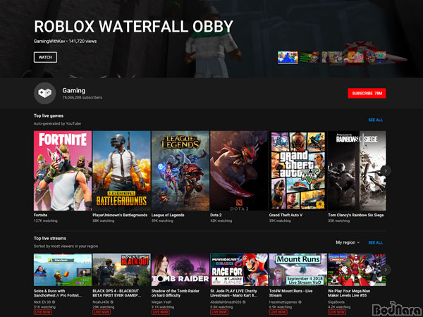423x317 pixels.
Task: Click the League of Legends title text
Action: (x=168, y=215)
